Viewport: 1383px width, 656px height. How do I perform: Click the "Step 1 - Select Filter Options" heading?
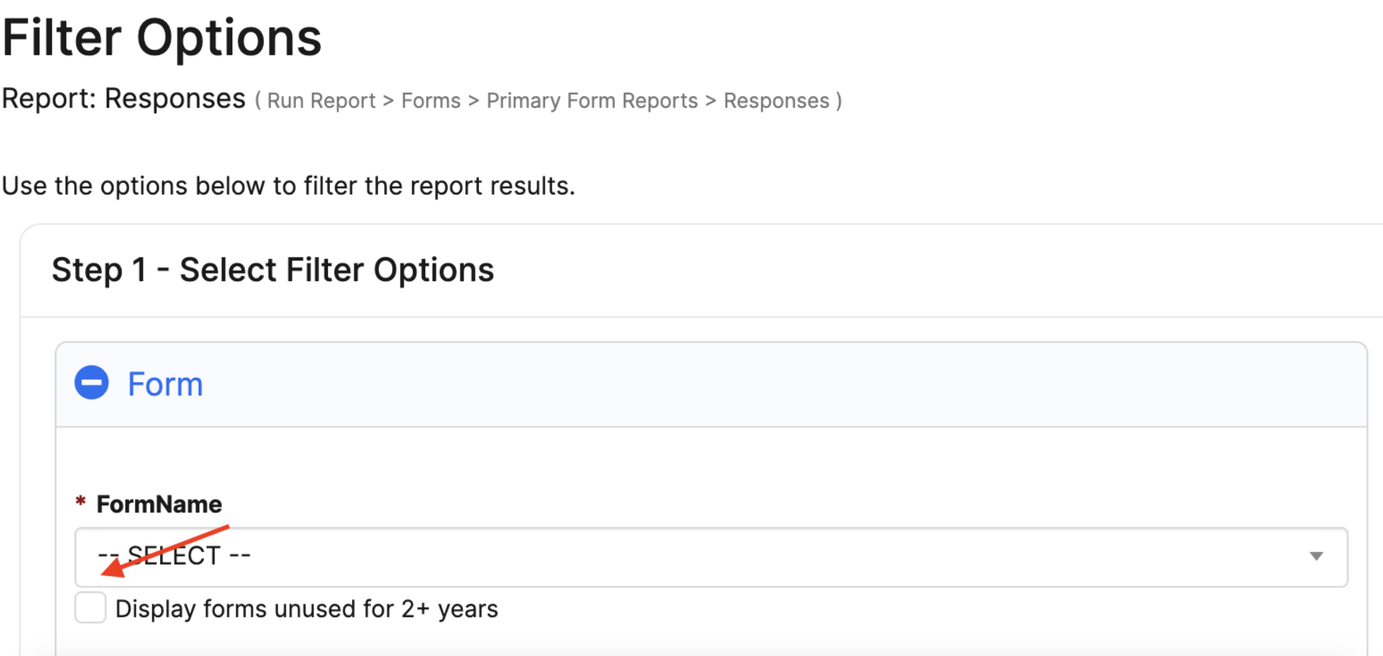coord(273,269)
